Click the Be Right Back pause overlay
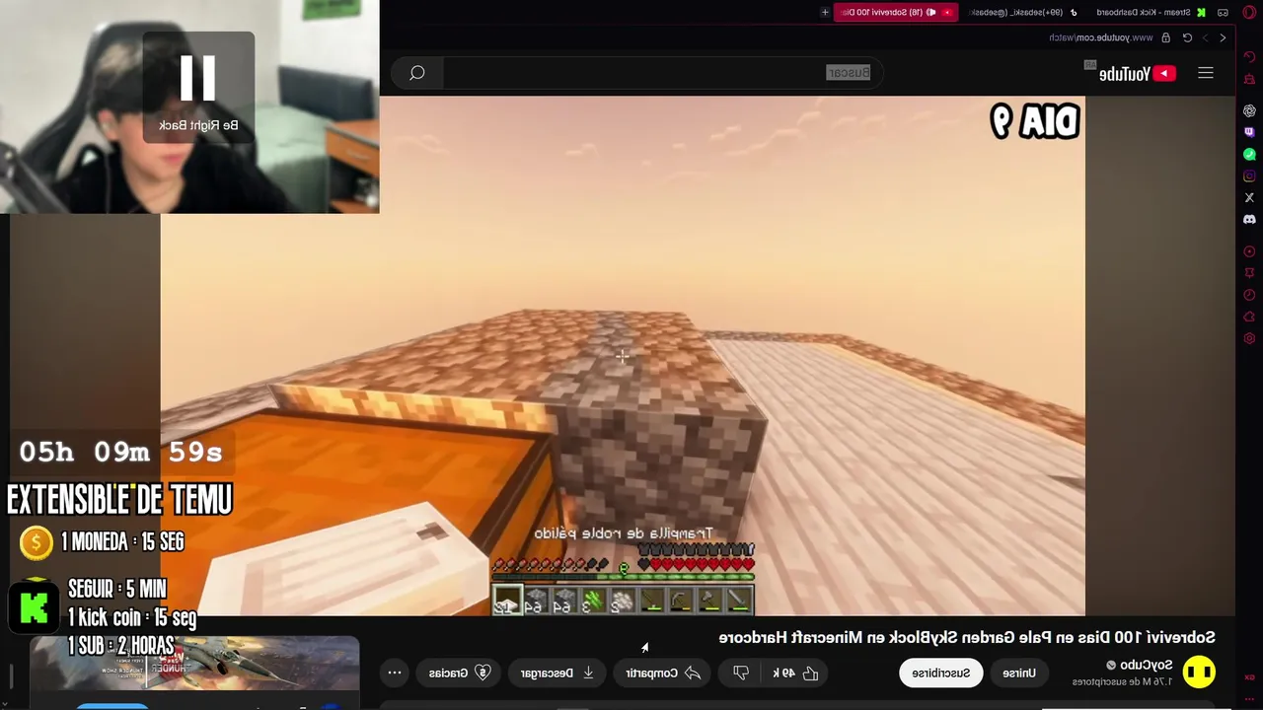 point(198,87)
